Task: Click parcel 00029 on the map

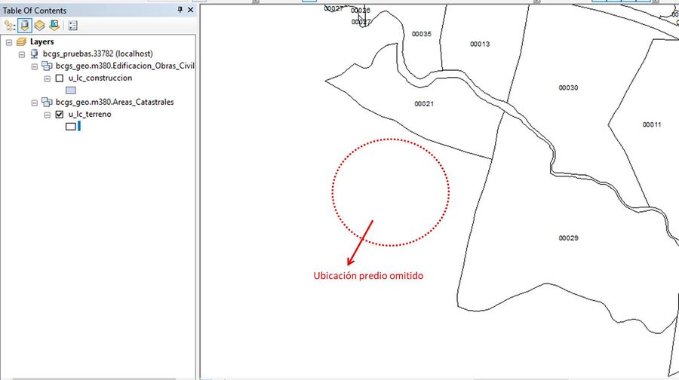Action: pyautogui.click(x=568, y=238)
